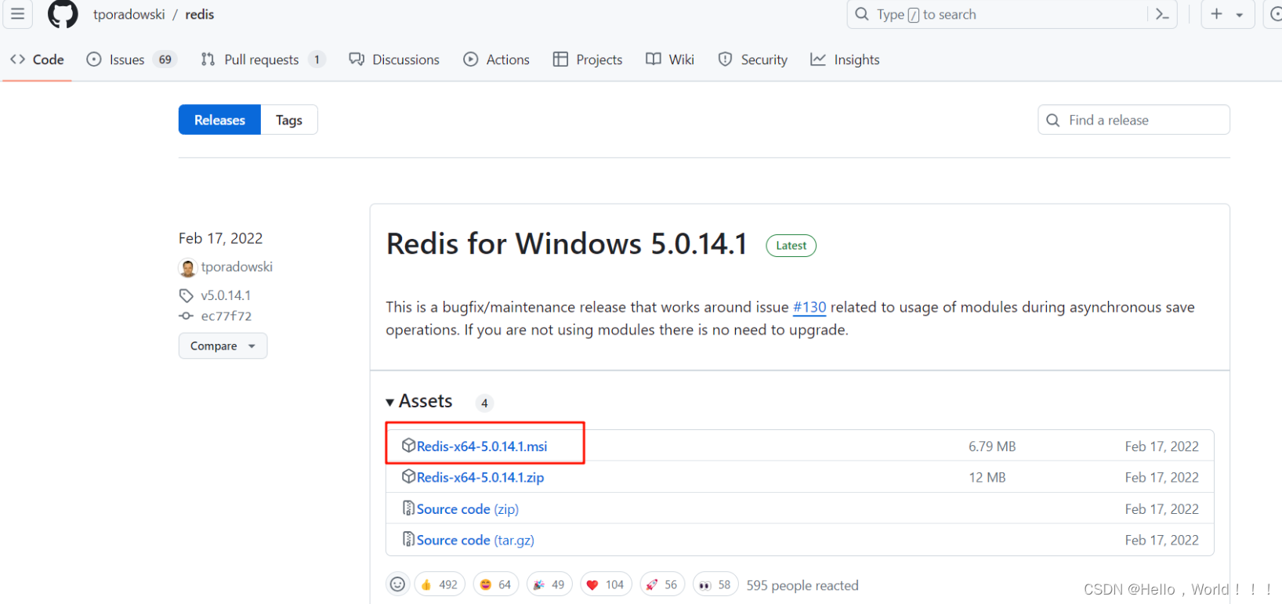Viewport: 1282px width, 604px height.
Task: Toggle laugh reaction 64
Action: pyautogui.click(x=496, y=584)
